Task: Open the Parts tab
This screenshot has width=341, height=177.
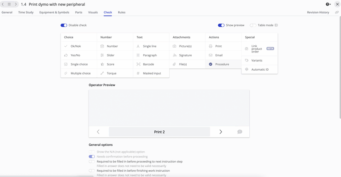Action: click(79, 12)
